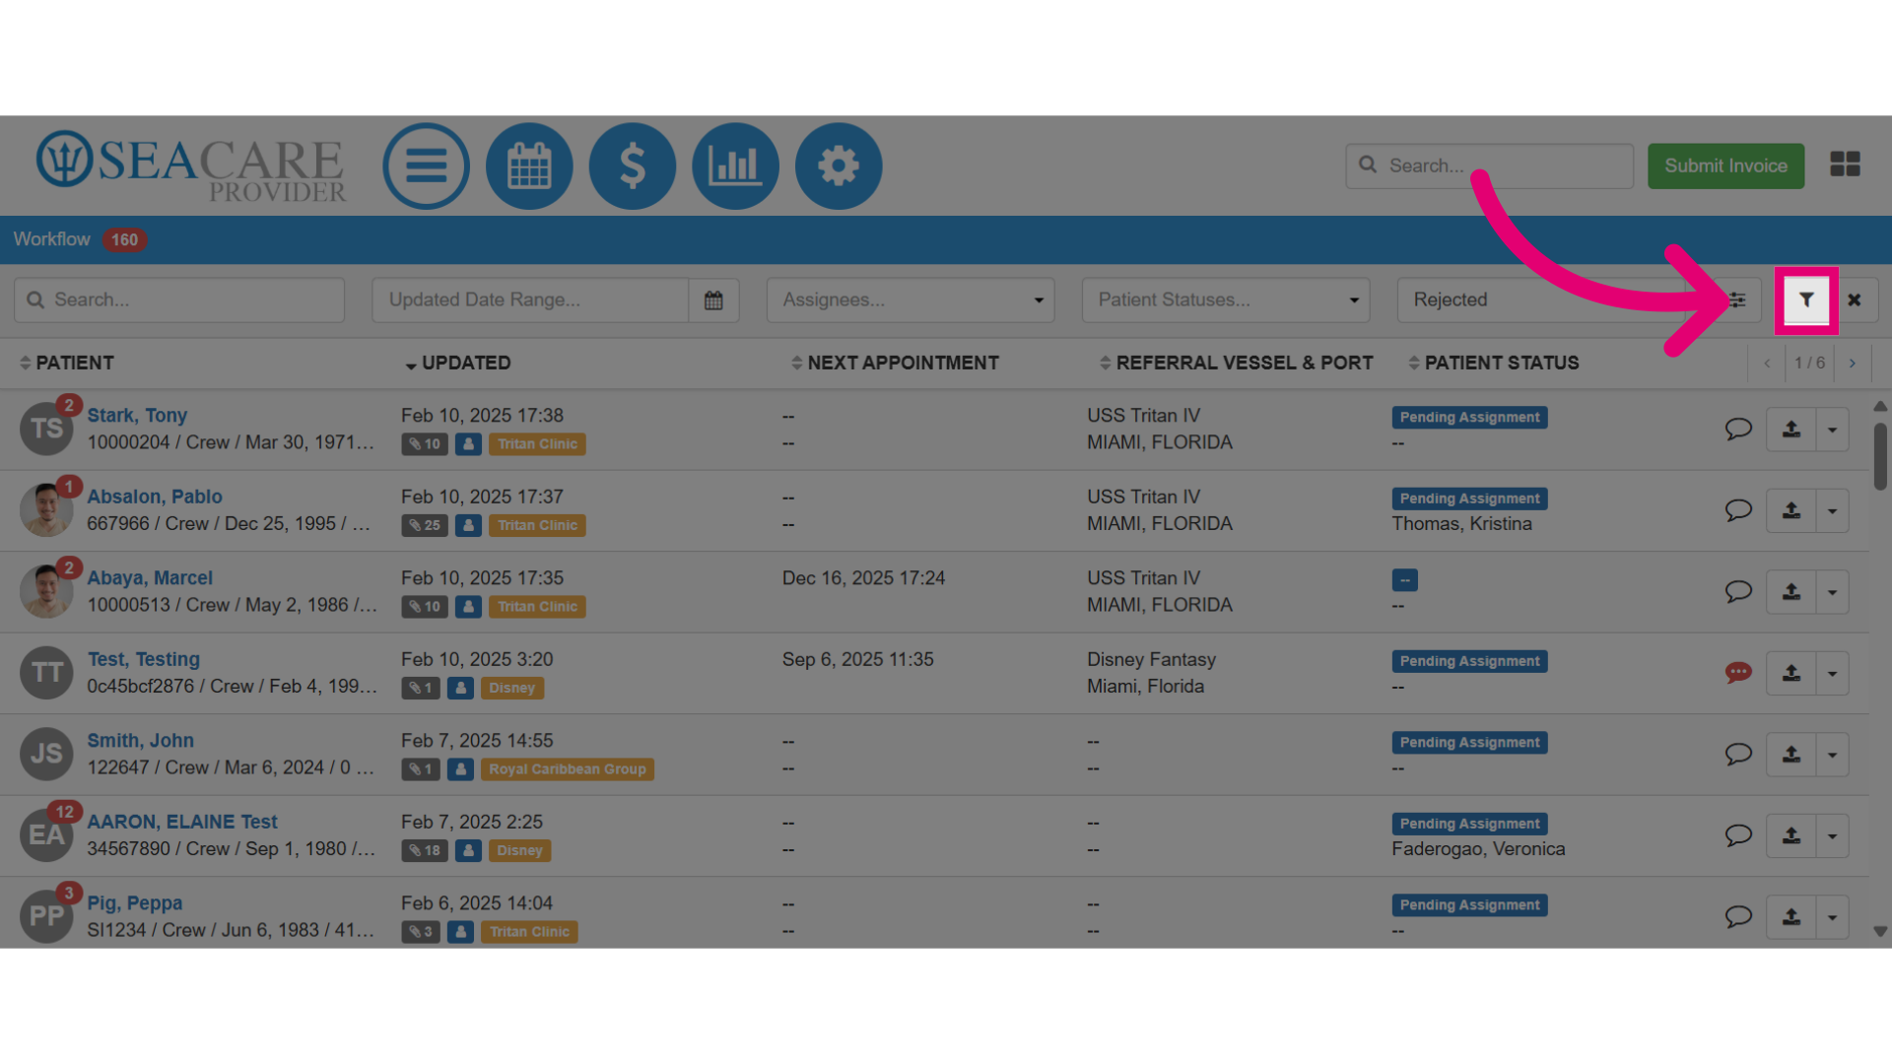Open comments for Absalon, Pablo

pyautogui.click(x=1738, y=510)
